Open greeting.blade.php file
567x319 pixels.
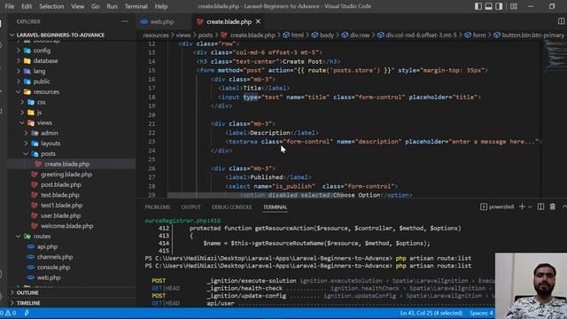(x=66, y=175)
